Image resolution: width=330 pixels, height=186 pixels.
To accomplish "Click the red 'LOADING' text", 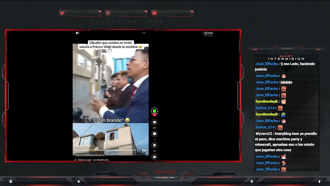I will 165,172.
